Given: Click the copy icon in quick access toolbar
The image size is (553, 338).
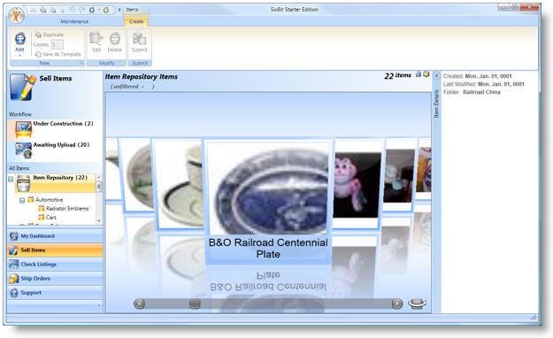Looking at the screenshot, I should tap(43, 11).
